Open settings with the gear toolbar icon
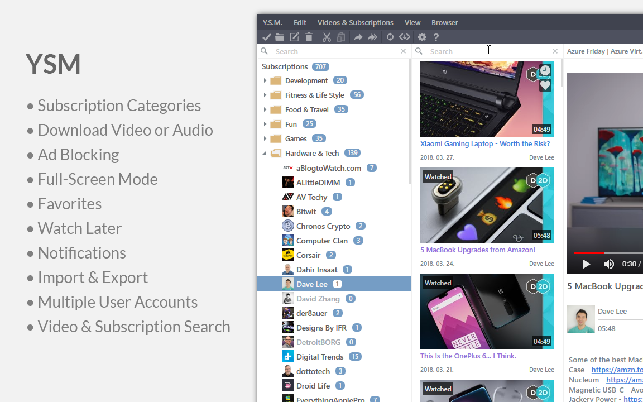Image resolution: width=643 pixels, height=402 pixels. (x=422, y=37)
